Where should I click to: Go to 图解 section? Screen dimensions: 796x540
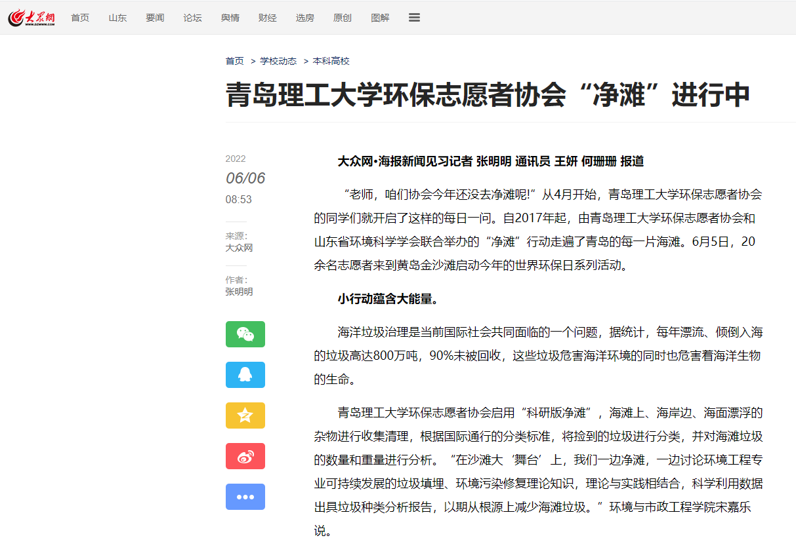tap(380, 18)
